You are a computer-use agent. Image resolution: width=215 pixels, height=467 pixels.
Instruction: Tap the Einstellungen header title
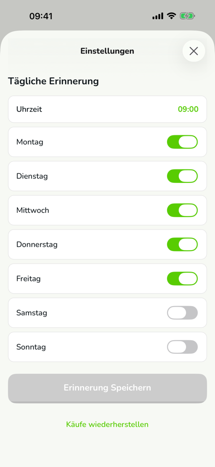click(107, 51)
